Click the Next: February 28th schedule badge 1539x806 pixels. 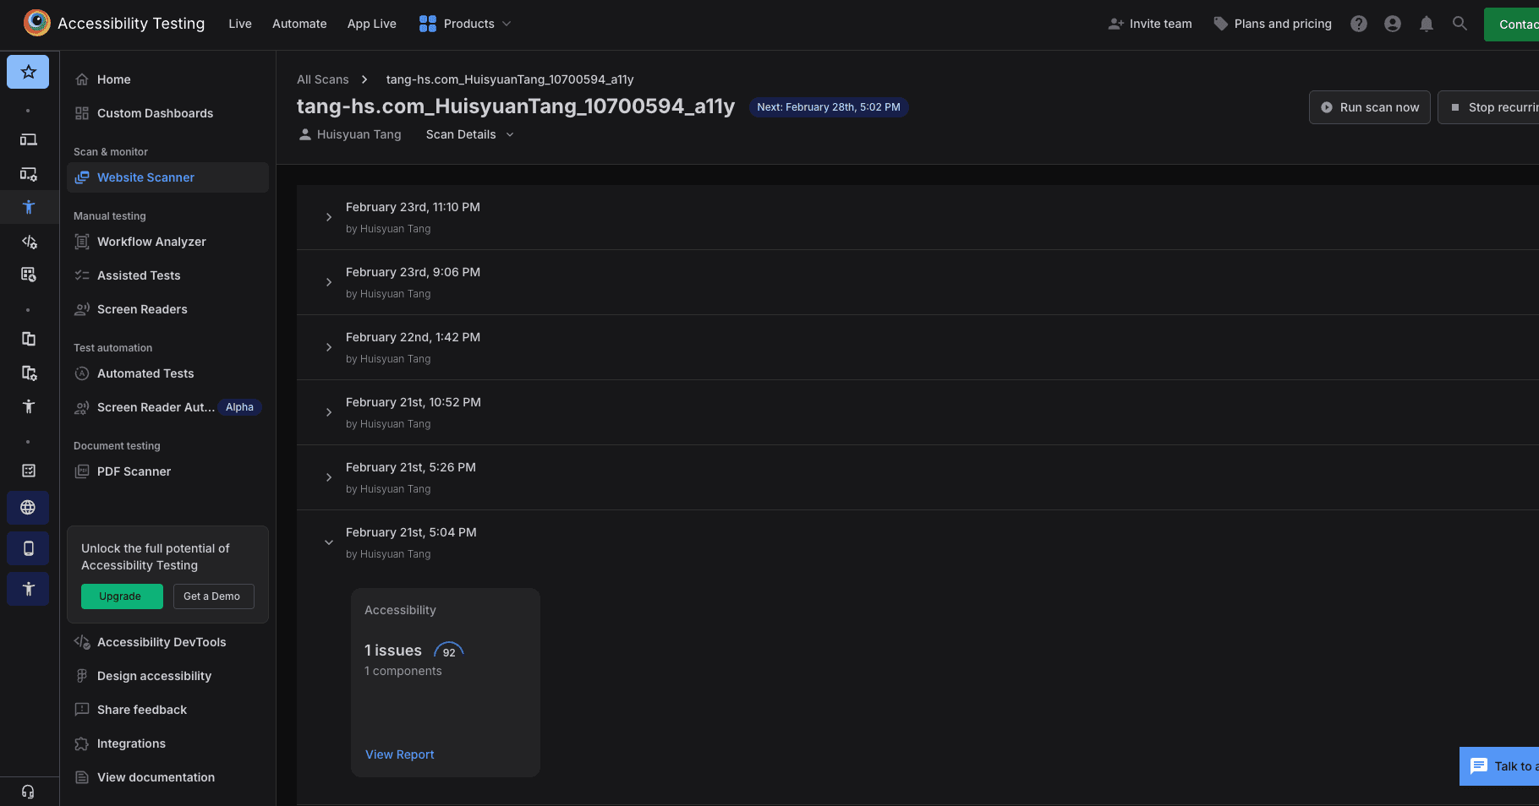click(829, 107)
